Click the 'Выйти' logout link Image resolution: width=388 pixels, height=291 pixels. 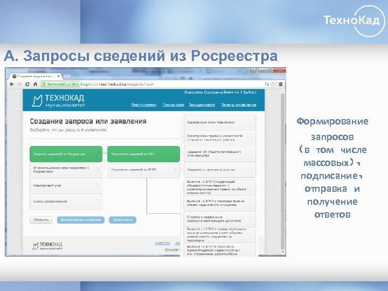pos(248,92)
